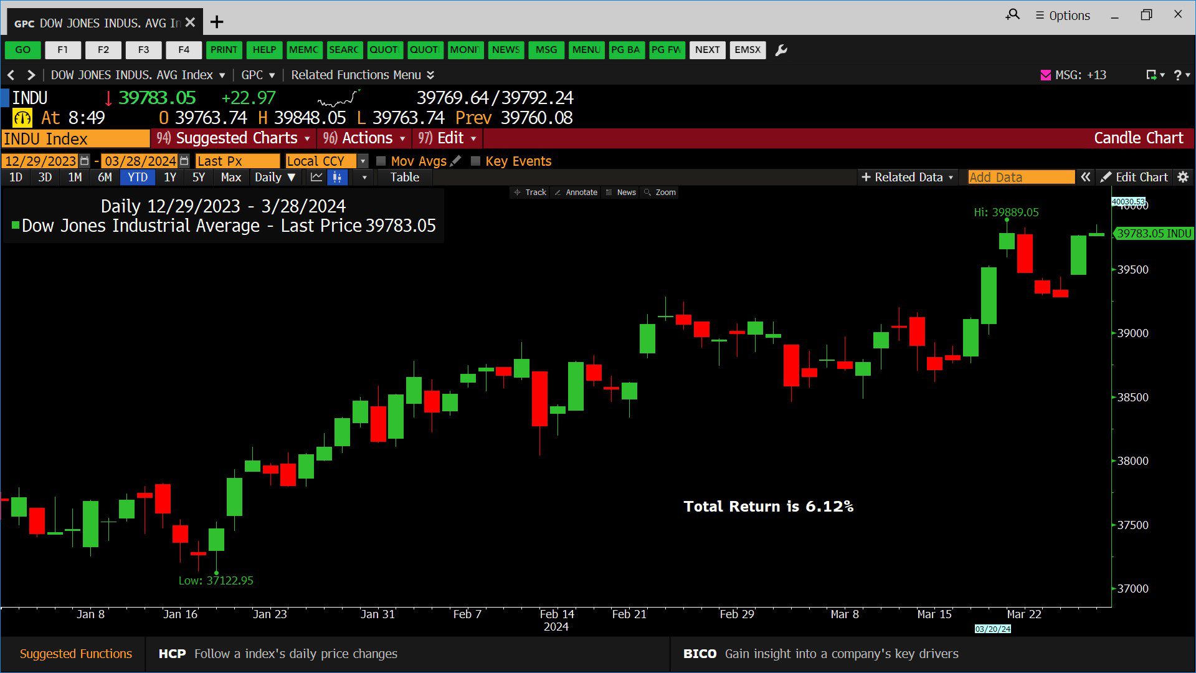Open the BICO suggested function link

tap(820, 654)
